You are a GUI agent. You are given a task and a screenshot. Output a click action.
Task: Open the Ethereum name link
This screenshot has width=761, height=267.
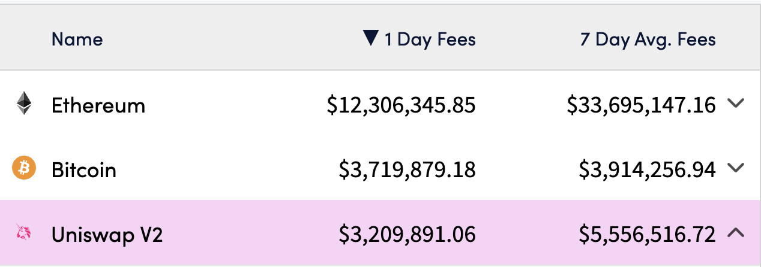point(98,105)
